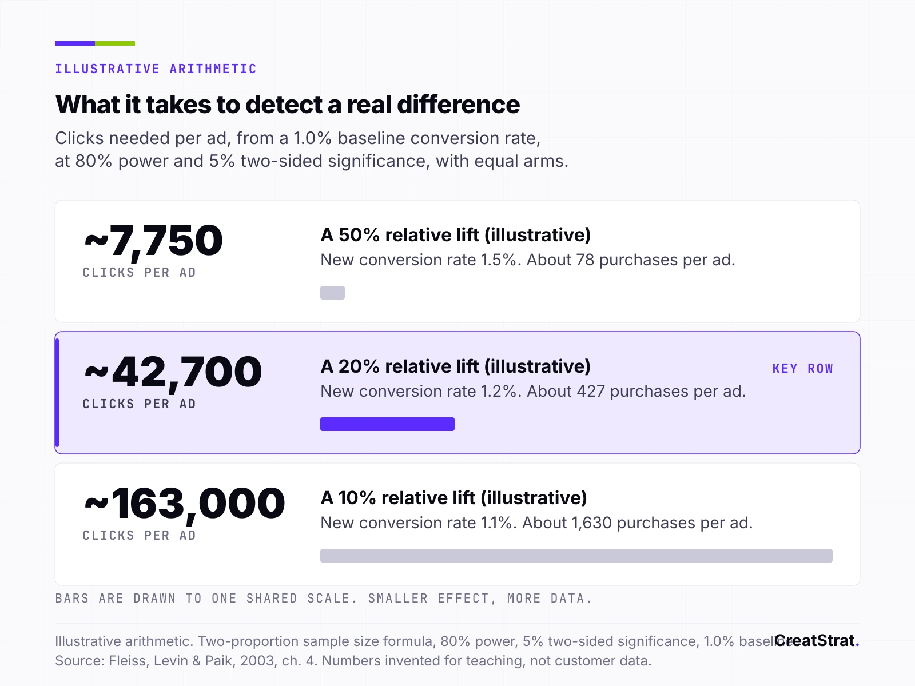Viewport: 915px width, 686px height.
Task: Select the ~42,700 clicks figure
Action: coord(173,372)
